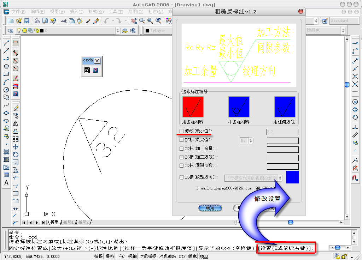Select the Hatch tool

tap(6, 152)
